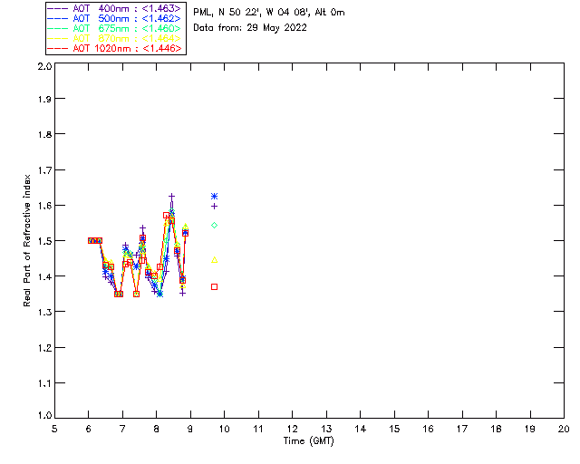The width and height of the screenshot is (580, 464).
Task: Click the x-axis tick label 19
Action: (530, 429)
